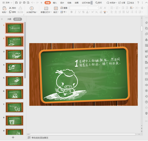
Task: Start slideshow from current slide play icon
Action: click(x=31, y=8)
